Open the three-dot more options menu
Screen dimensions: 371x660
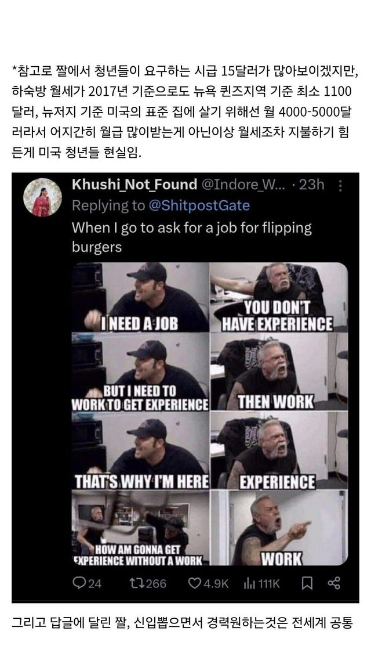pyautogui.click(x=340, y=185)
